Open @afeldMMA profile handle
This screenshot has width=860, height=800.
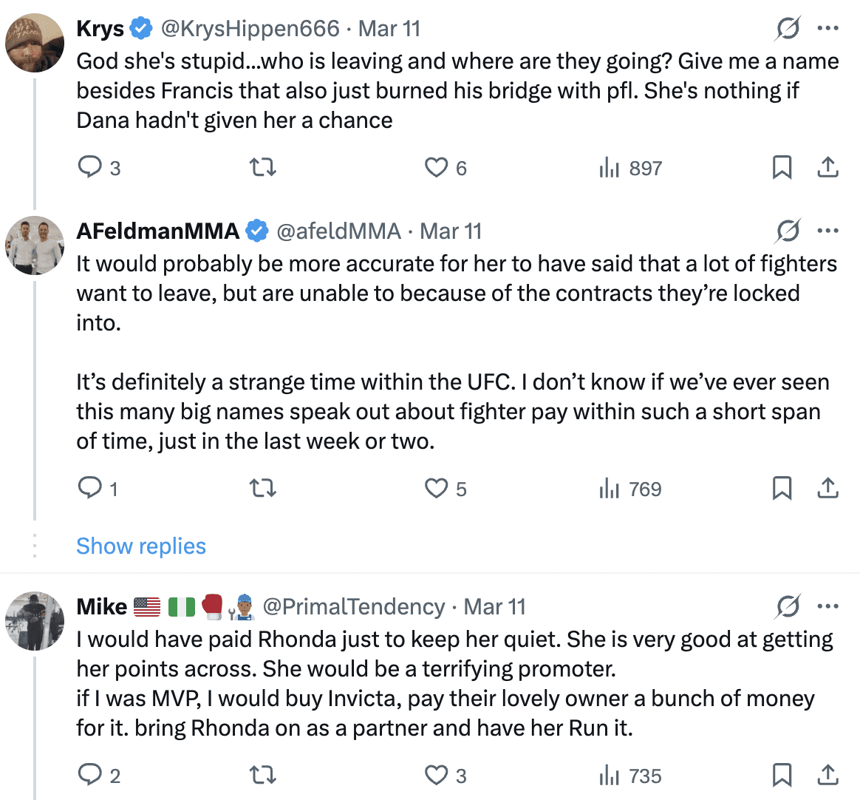coord(338,231)
